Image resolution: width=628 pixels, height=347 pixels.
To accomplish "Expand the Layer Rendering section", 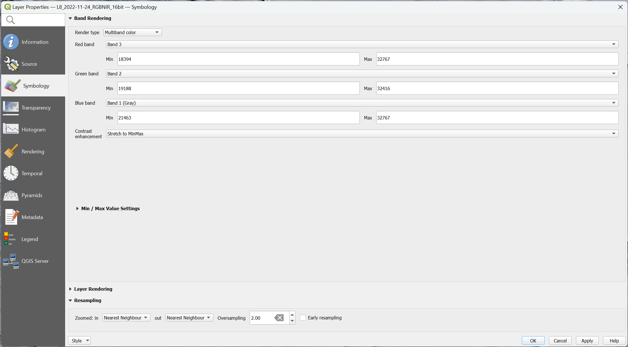I will click(70, 289).
